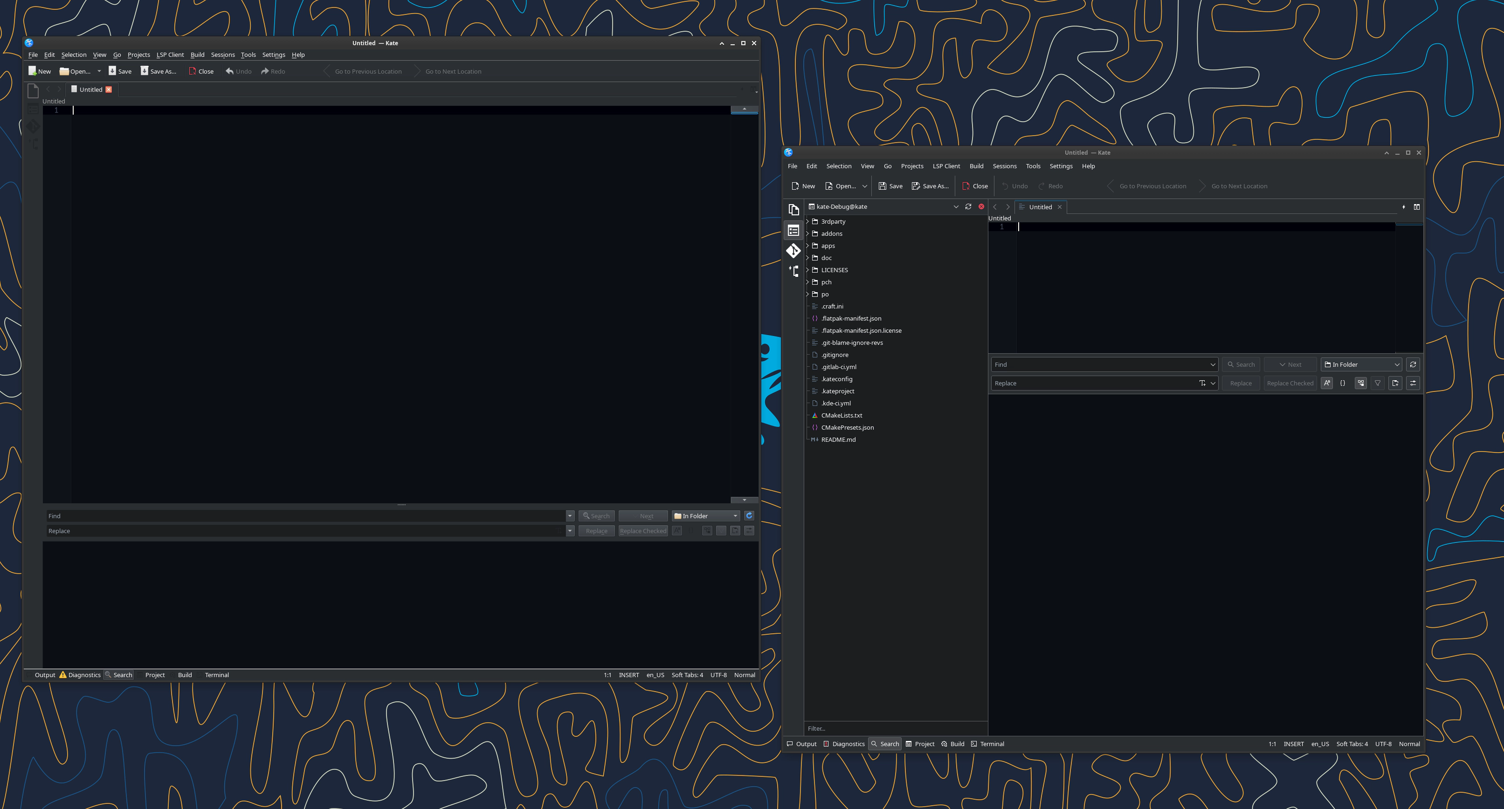Refresh search folder in right window search panel
The width and height of the screenshot is (1504, 809).
pyautogui.click(x=1413, y=364)
